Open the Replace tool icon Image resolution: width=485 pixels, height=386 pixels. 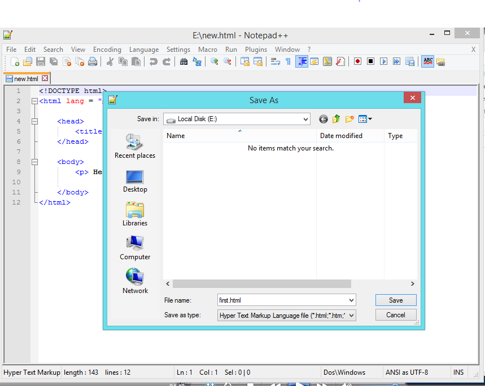[x=196, y=62]
